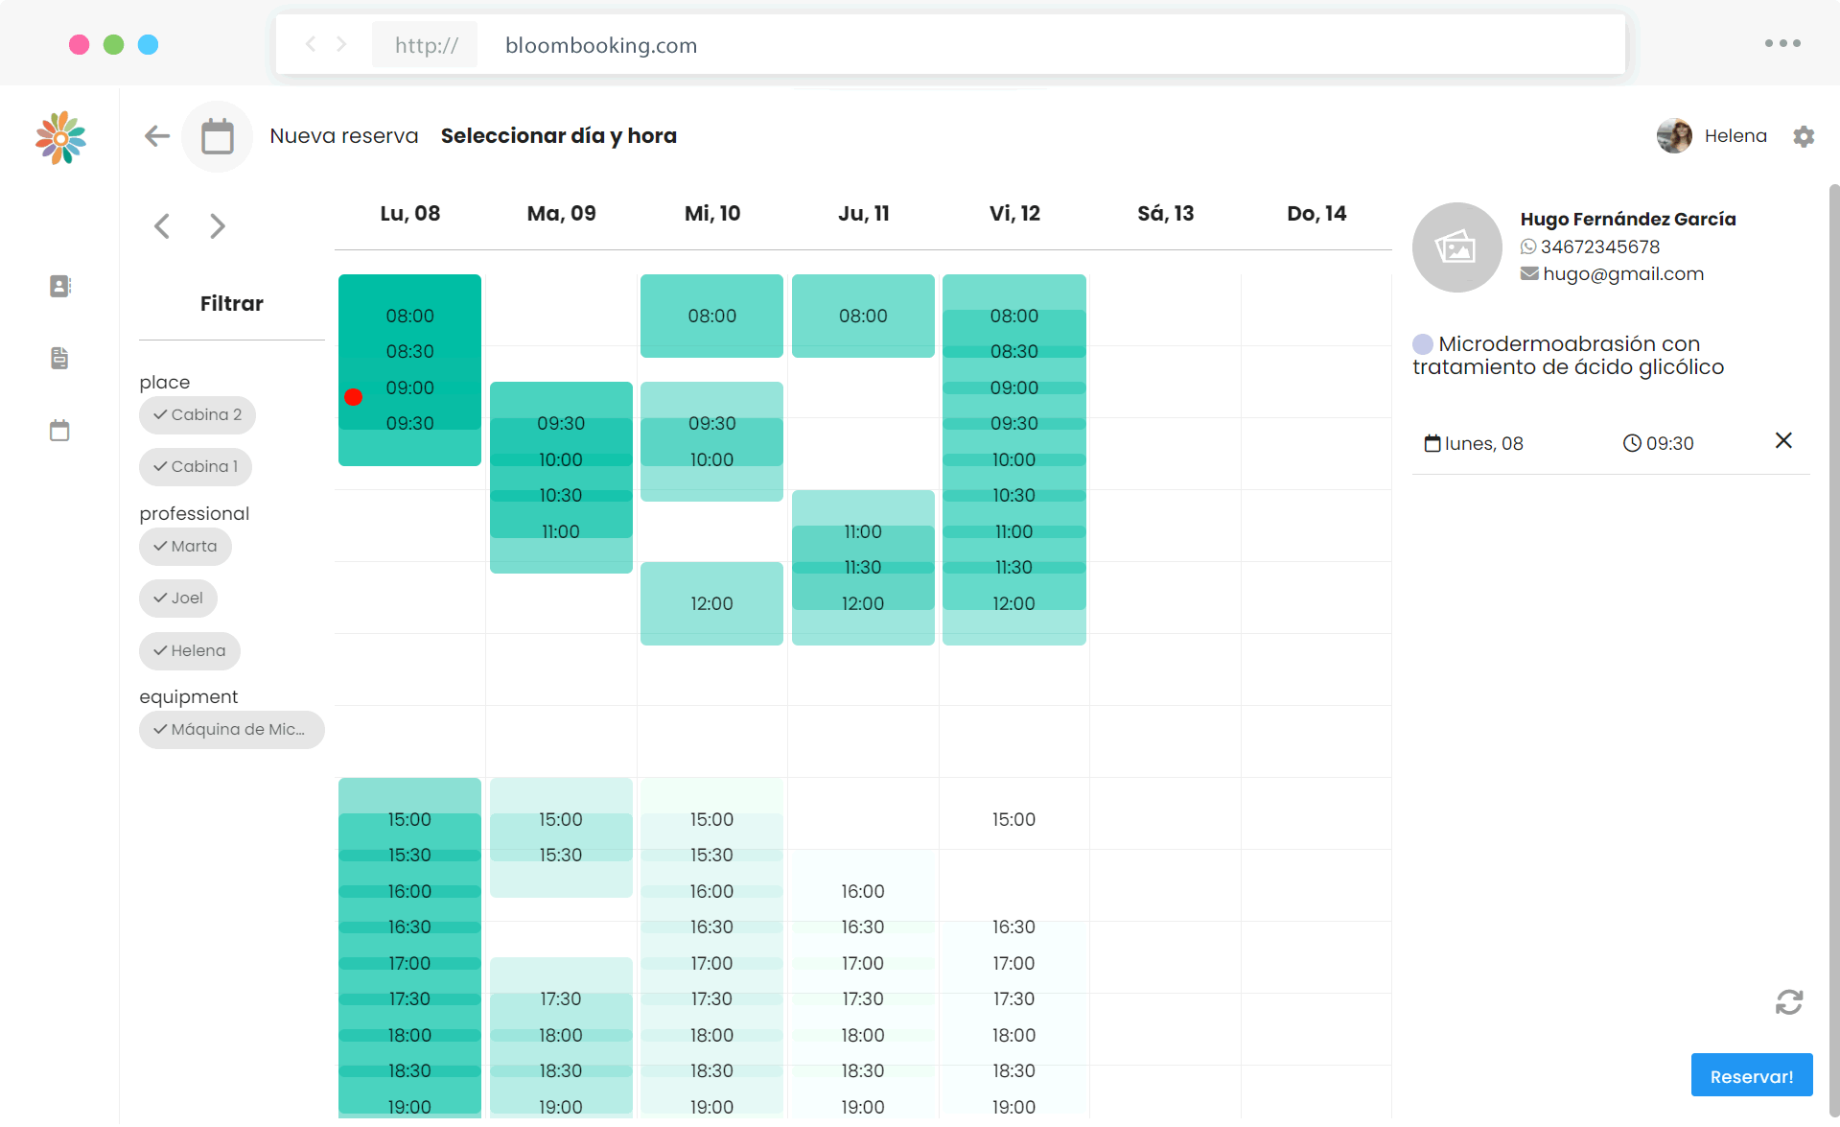Select the Vi, 12 day header
The height and width of the screenshot is (1127, 1840).
[x=1014, y=213]
